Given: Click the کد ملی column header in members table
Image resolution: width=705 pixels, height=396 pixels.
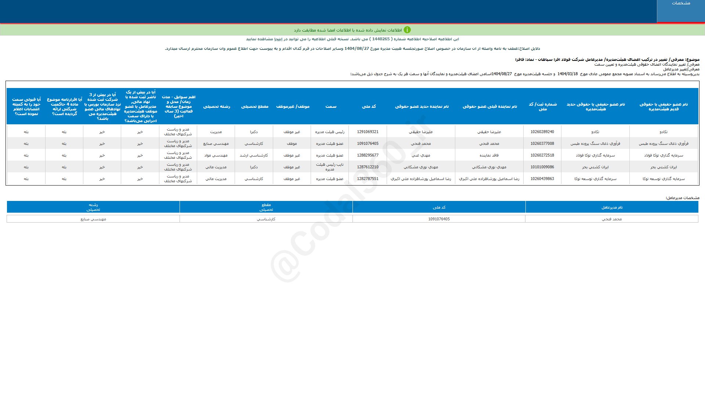Looking at the screenshot, I should pyautogui.click(x=369, y=106).
